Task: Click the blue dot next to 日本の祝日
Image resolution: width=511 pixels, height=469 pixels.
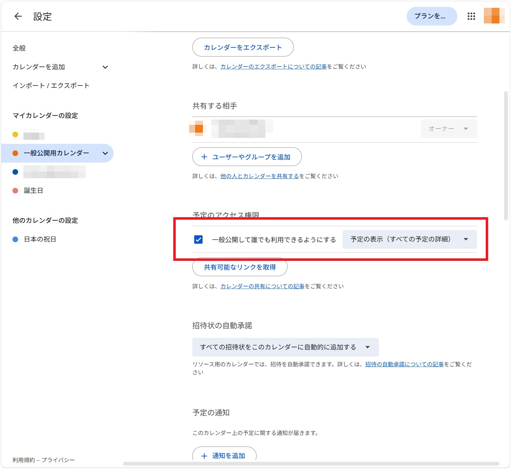Action: (x=15, y=239)
